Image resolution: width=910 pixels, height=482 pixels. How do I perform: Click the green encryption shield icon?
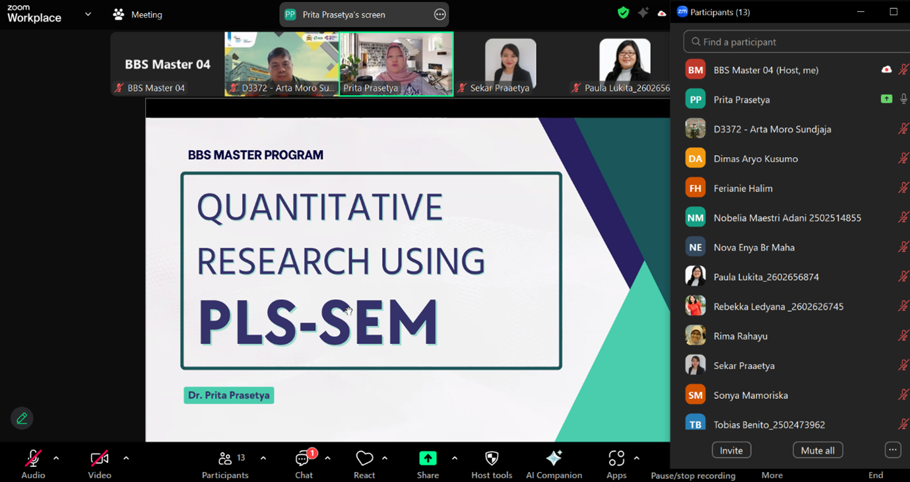click(x=623, y=13)
